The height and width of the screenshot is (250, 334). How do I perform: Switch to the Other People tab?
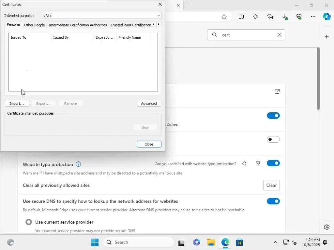point(34,25)
